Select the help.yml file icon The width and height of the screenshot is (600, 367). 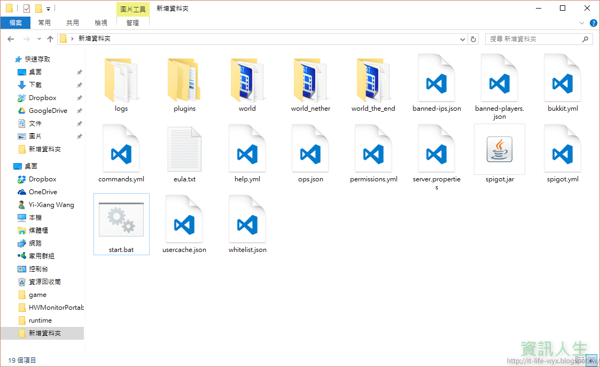pyautogui.click(x=247, y=149)
